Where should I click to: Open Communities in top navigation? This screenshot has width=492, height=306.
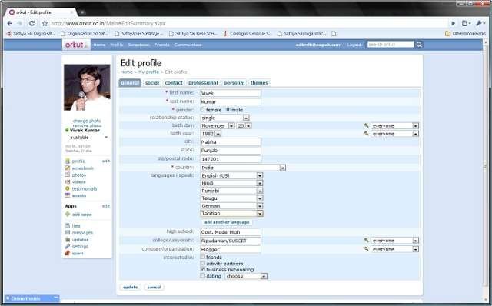click(188, 45)
